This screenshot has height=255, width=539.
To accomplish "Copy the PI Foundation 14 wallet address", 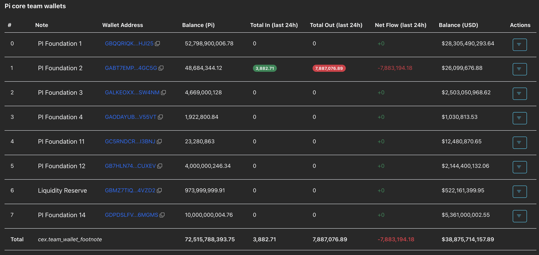I will [162, 215].
